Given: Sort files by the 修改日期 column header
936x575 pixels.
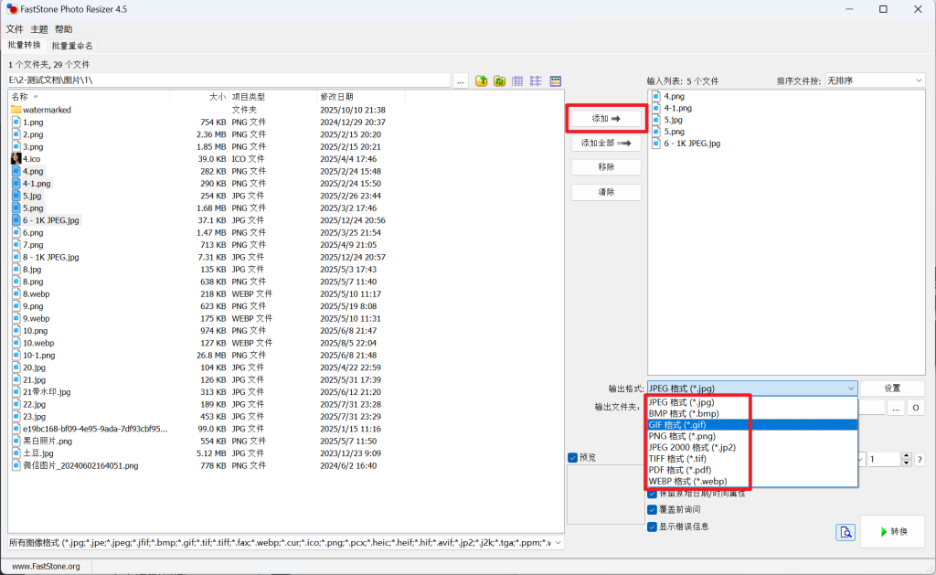Looking at the screenshot, I should pos(360,97).
